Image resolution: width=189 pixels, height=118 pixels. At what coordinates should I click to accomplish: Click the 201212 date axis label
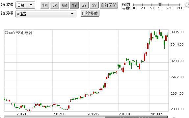coord(93,114)
